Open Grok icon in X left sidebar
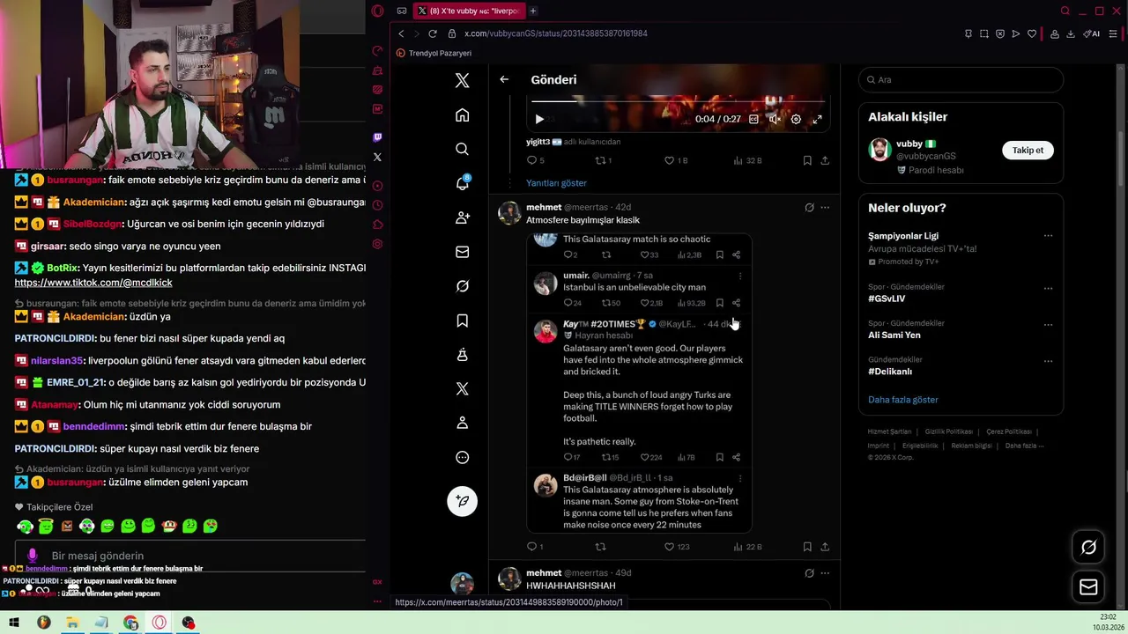Viewport: 1128px width, 634px height. (462, 286)
